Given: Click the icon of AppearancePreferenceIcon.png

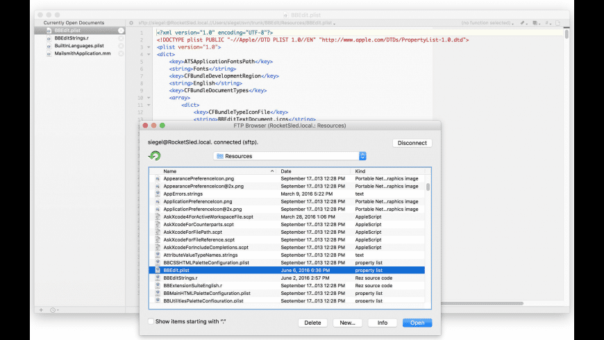Looking at the screenshot, I should (158, 178).
